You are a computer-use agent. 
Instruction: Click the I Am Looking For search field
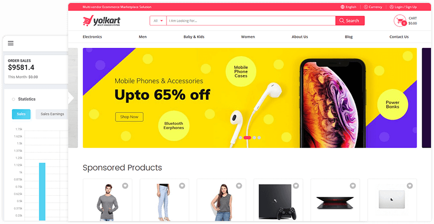251,21
